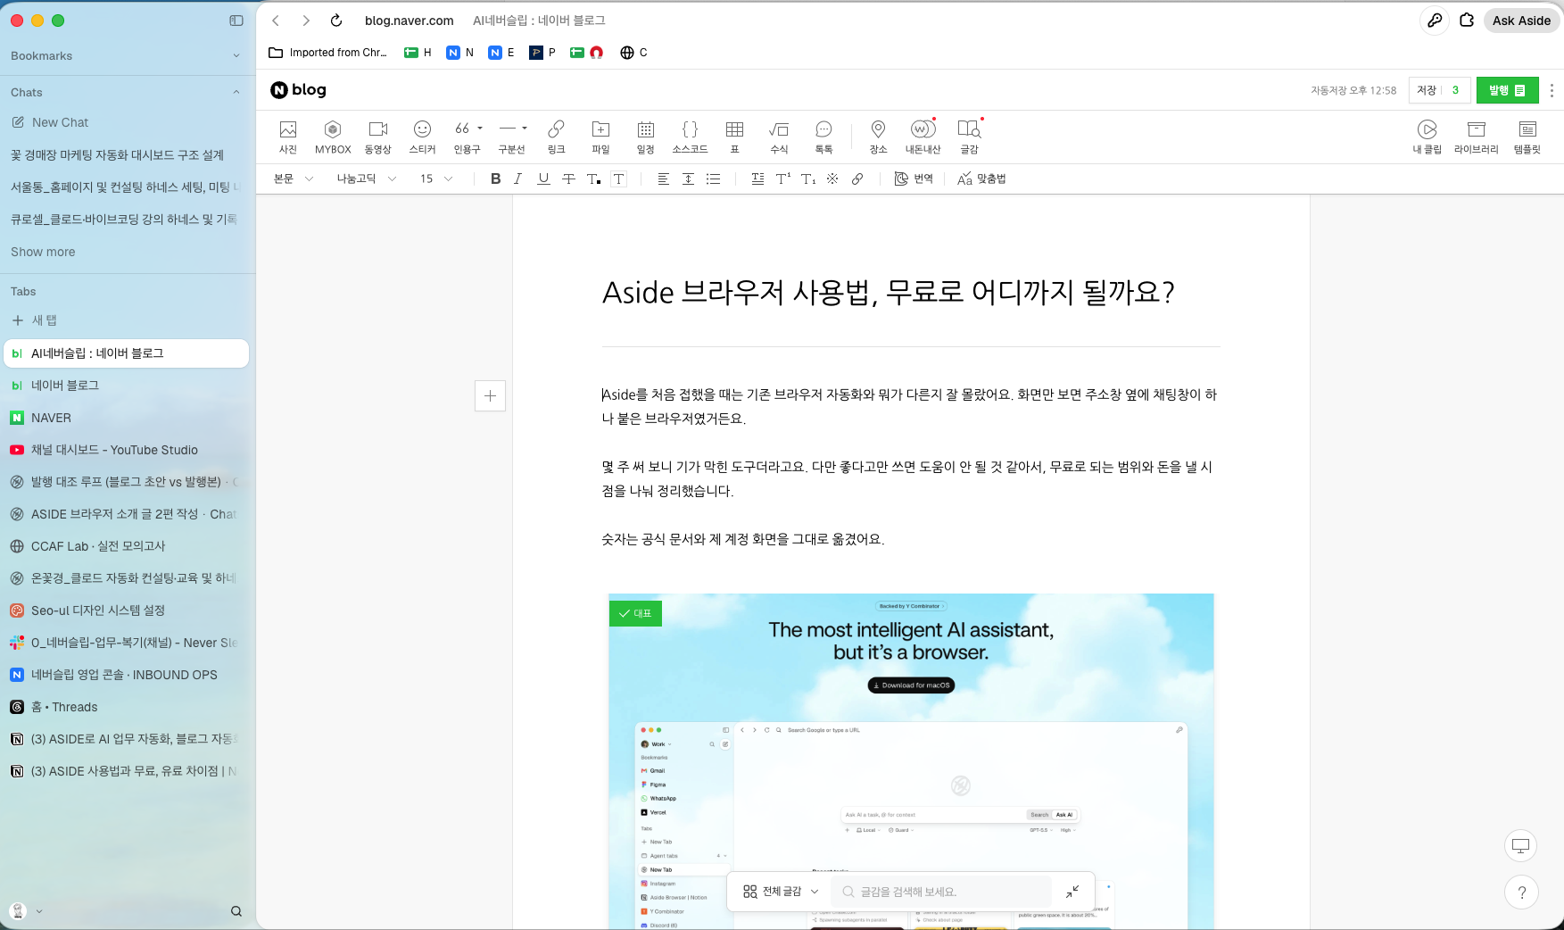The height and width of the screenshot is (930, 1564).
Task: Insert a photo with the 사진 icon
Action: point(287,137)
